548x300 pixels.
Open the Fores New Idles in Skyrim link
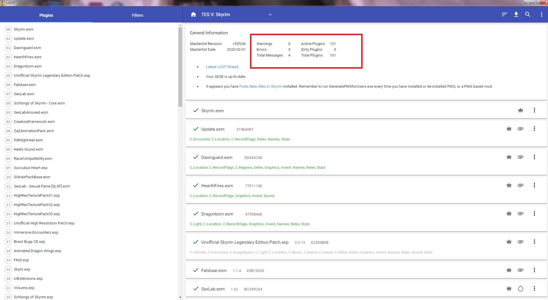pos(261,86)
